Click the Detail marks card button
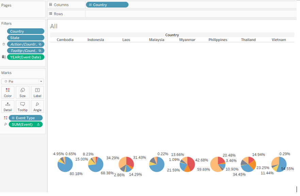 pyautogui.click(x=8, y=107)
